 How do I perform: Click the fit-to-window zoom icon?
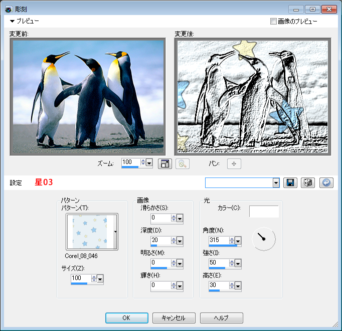pyautogui.click(x=165, y=163)
